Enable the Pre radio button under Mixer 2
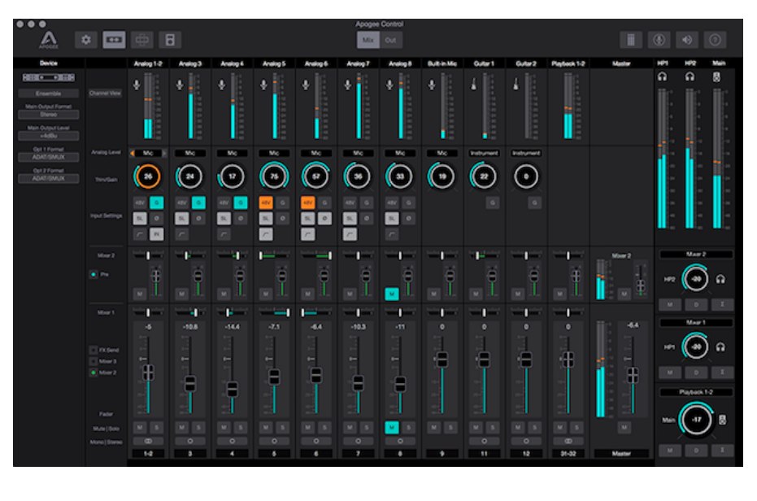This screenshot has height=501, width=757. pos(94,275)
